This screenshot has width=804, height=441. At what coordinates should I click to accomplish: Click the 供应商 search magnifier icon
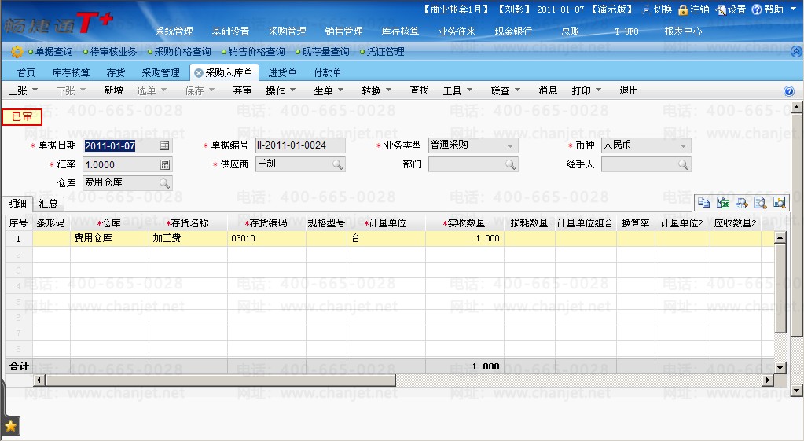(x=337, y=164)
